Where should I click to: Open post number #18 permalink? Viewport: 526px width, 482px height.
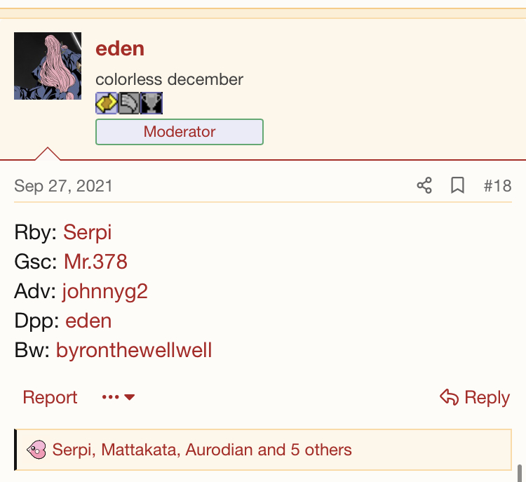pos(497,186)
